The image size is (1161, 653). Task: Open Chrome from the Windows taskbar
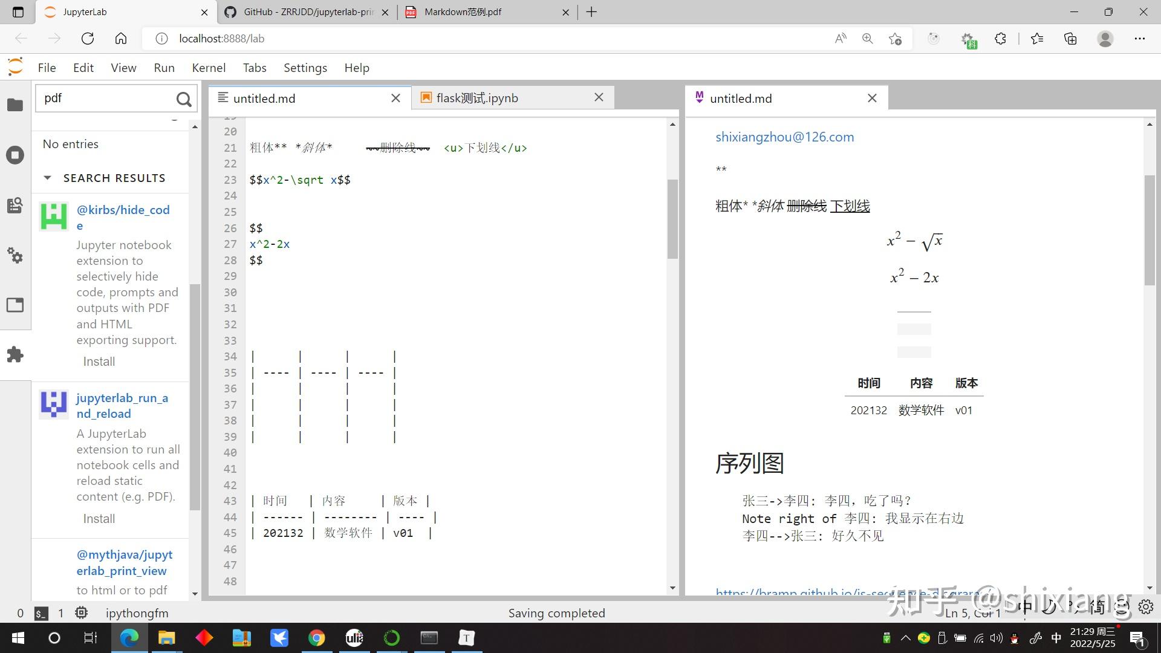click(x=316, y=638)
